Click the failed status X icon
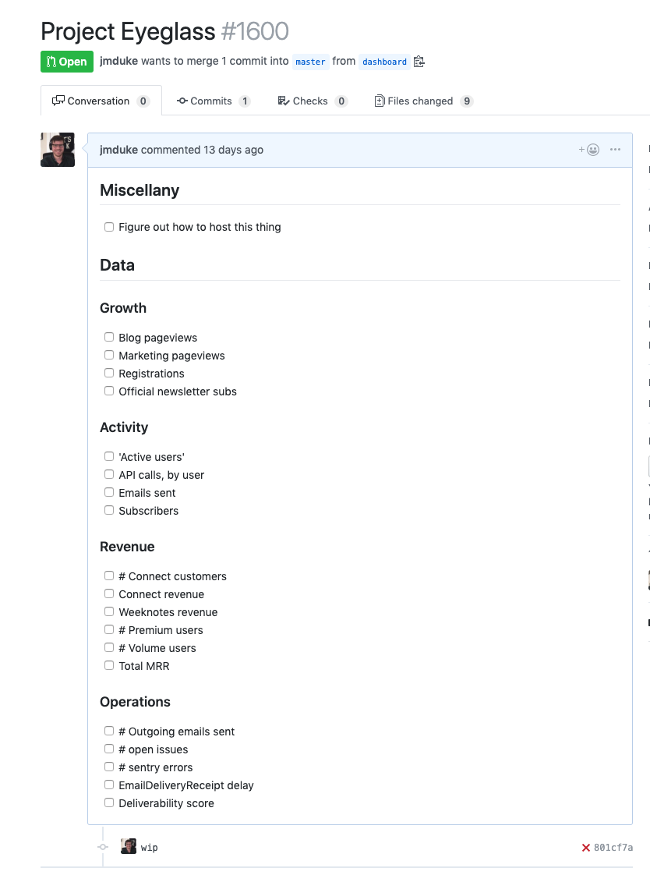 coord(586,848)
